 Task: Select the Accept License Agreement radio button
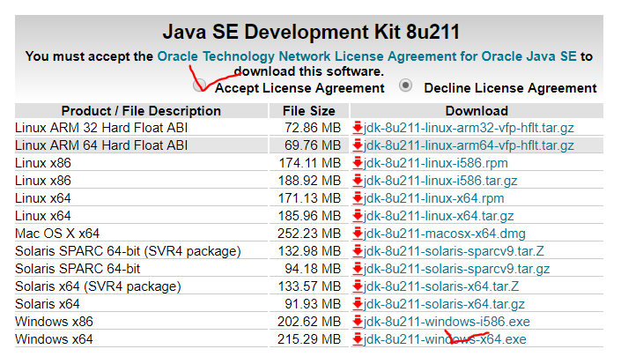200,85
